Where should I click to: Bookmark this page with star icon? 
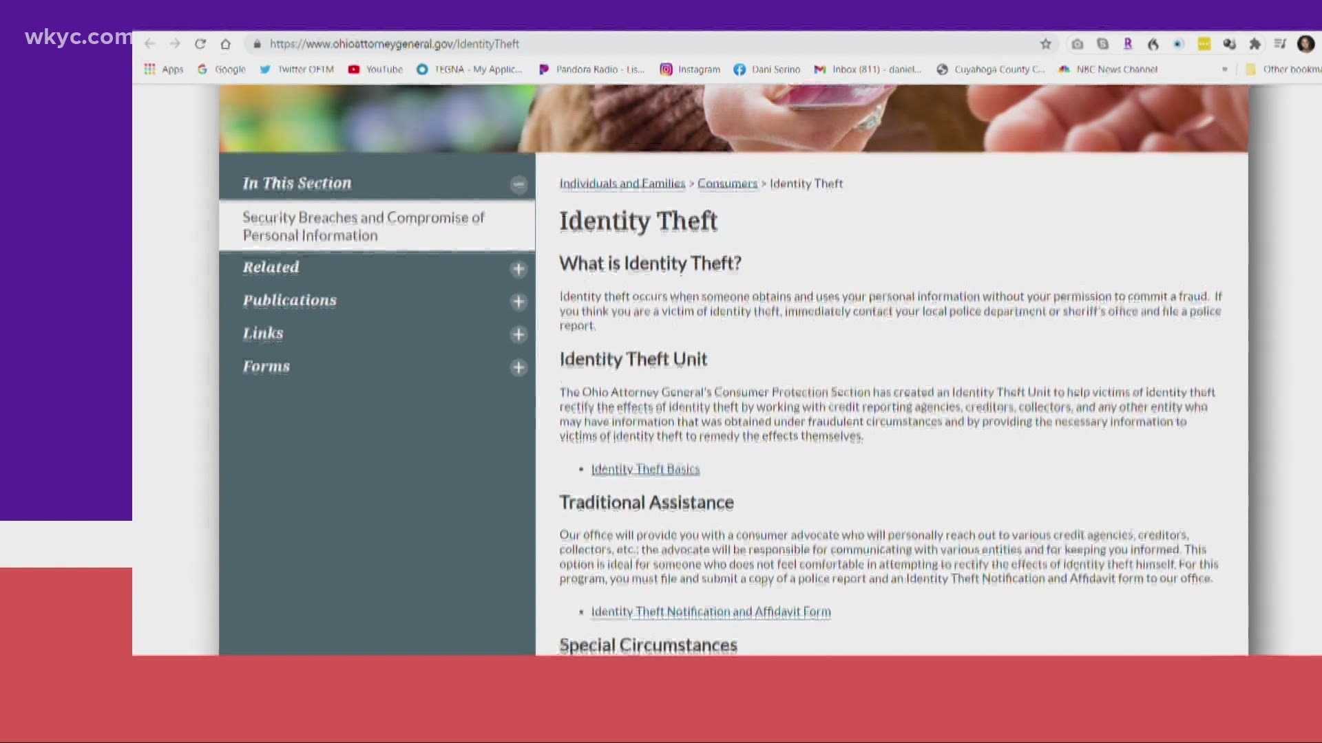tap(1045, 44)
